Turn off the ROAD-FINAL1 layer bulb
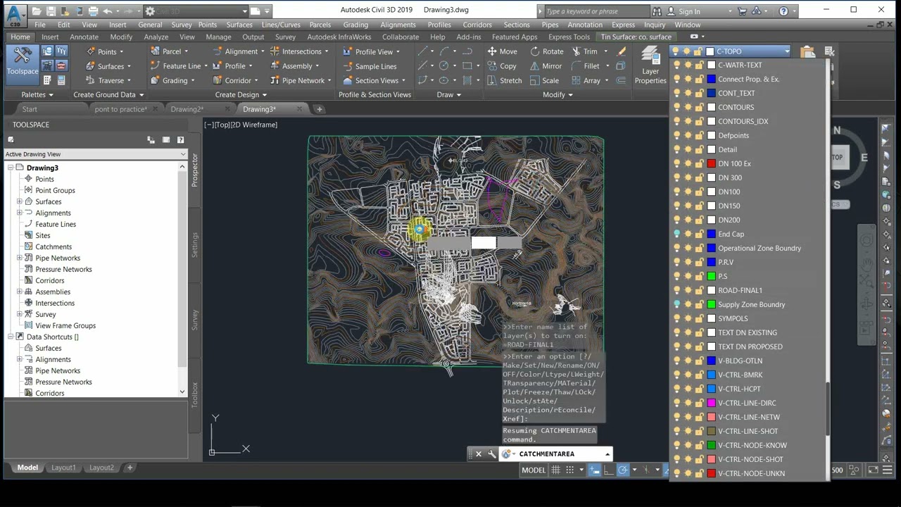Image resolution: width=901 pixels, height=507 pixels. tap(677, 290)
